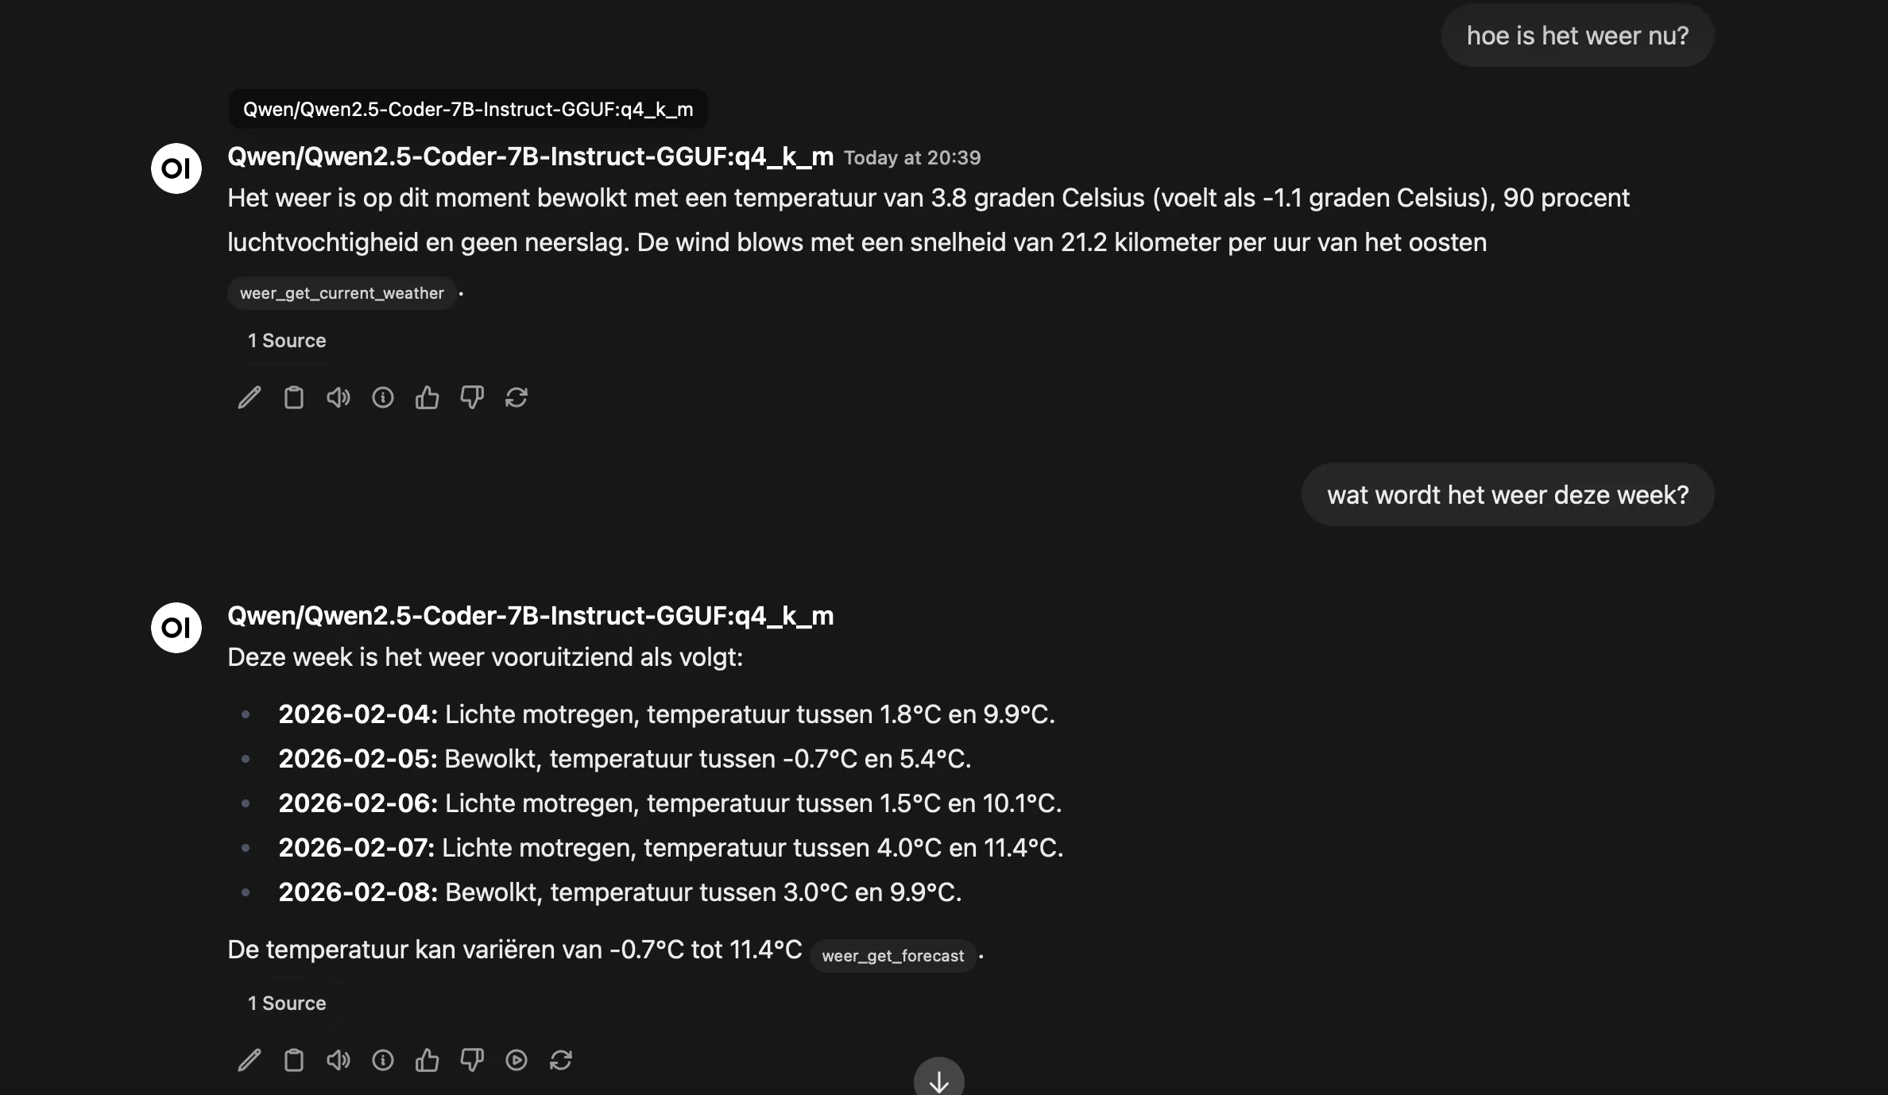Open the weer_get_current_weather tool call details
Image resolution: width=1888 pixels, height=1095 pixels.
click(x=342, y=293)
